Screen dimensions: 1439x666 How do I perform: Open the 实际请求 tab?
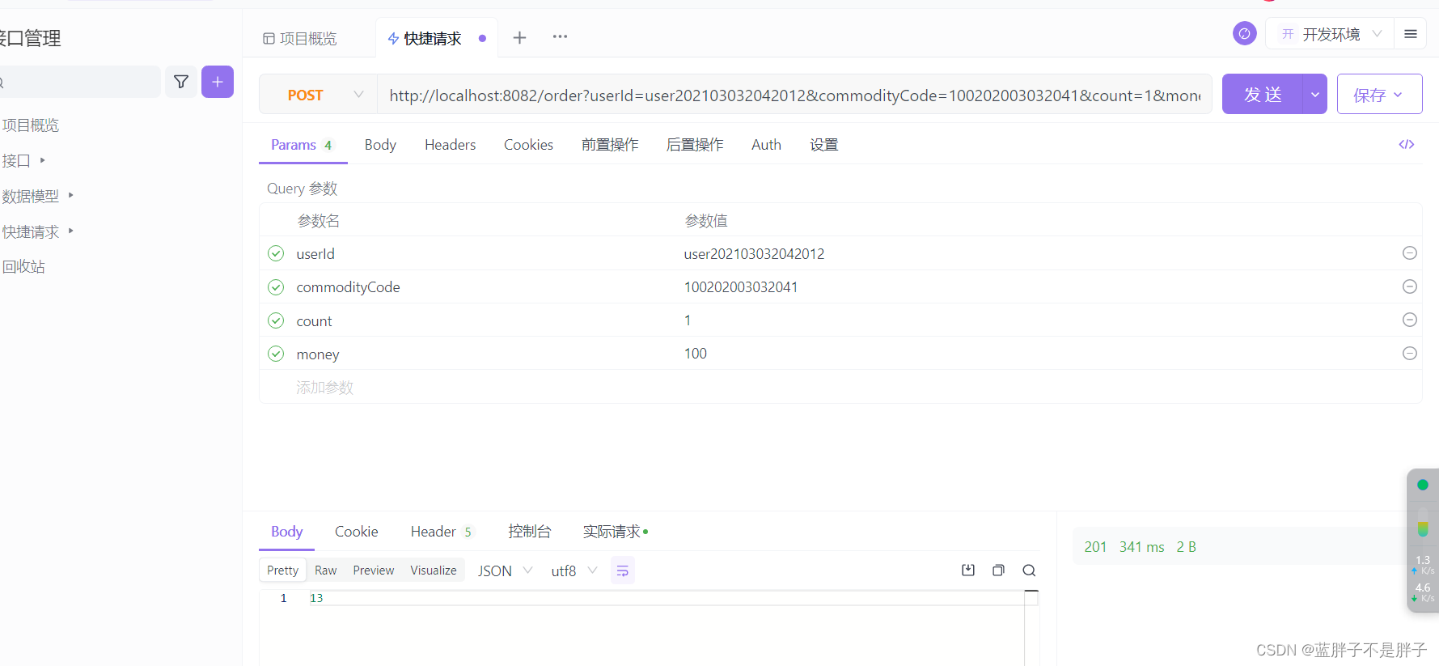(616, 532)
